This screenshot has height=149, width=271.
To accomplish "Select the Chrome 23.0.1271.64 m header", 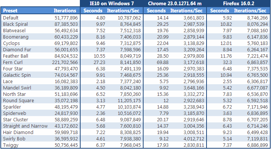I will click(175, 3).
